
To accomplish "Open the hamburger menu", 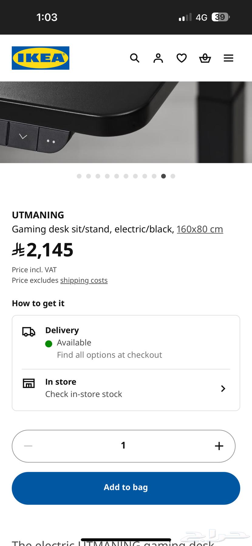I will (228, 58).
